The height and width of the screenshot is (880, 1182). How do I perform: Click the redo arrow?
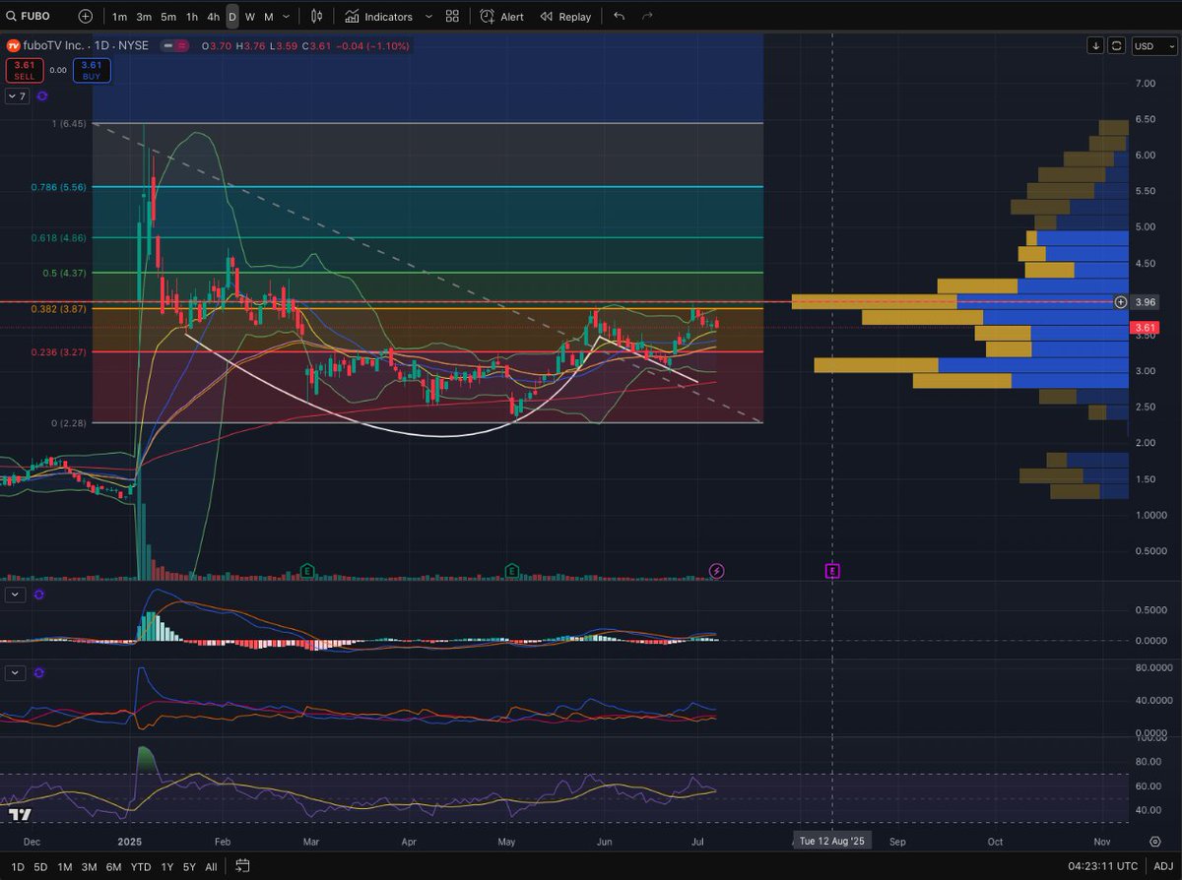pos(647,17)
